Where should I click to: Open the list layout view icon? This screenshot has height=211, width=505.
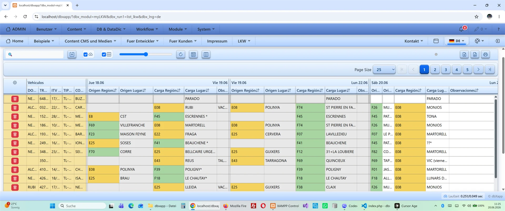[193, 54]
